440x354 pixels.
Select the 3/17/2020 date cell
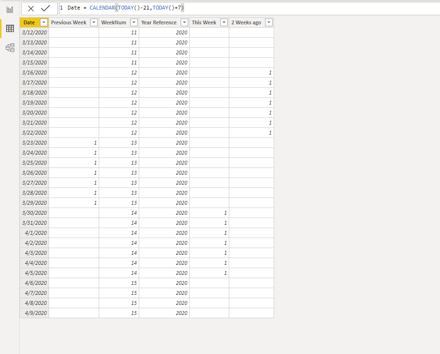(34, 83)
